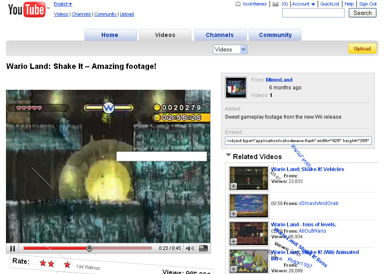Image resolution: width=385 pixels, height=274 pixels.
Task: Open the xSmashAndGrab channel link
Action: [x=319, y=203]
